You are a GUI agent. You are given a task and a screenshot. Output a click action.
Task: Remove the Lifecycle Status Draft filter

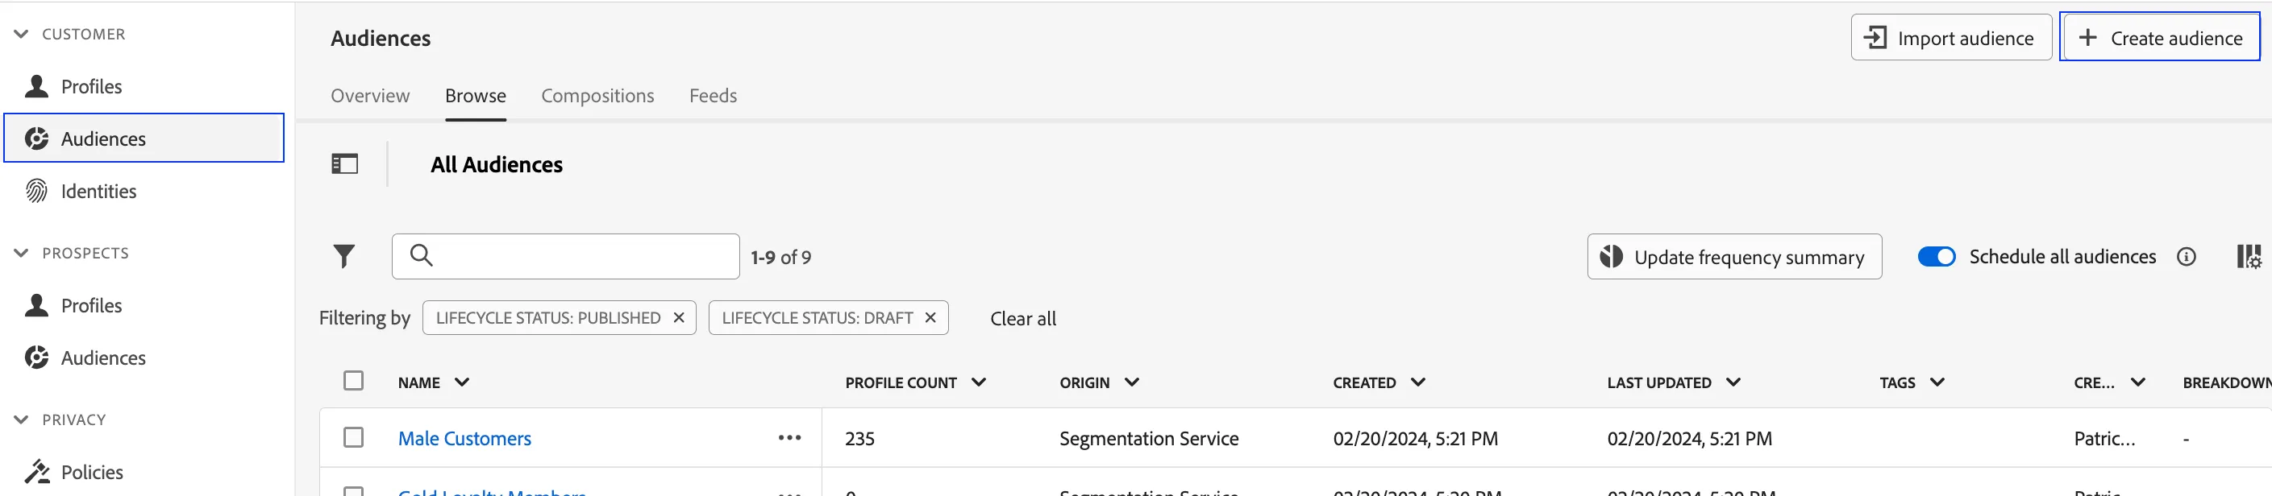(930, 317)
